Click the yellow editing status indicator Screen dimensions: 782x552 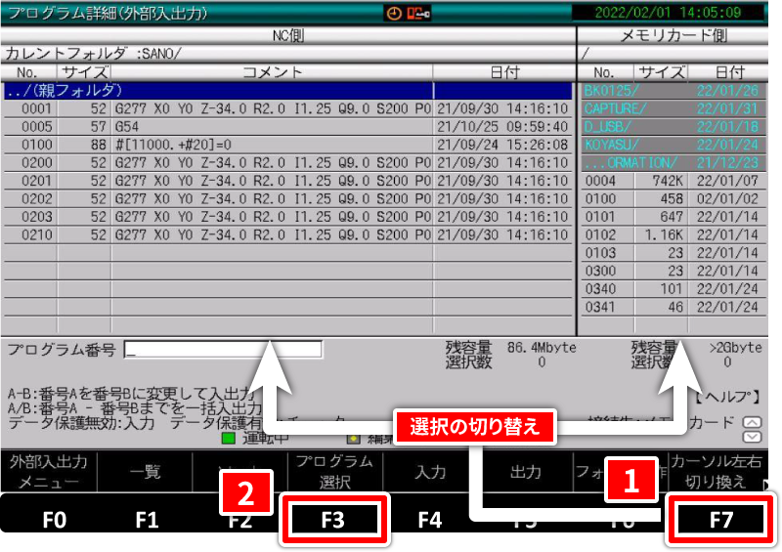click(x=353, y=439)
